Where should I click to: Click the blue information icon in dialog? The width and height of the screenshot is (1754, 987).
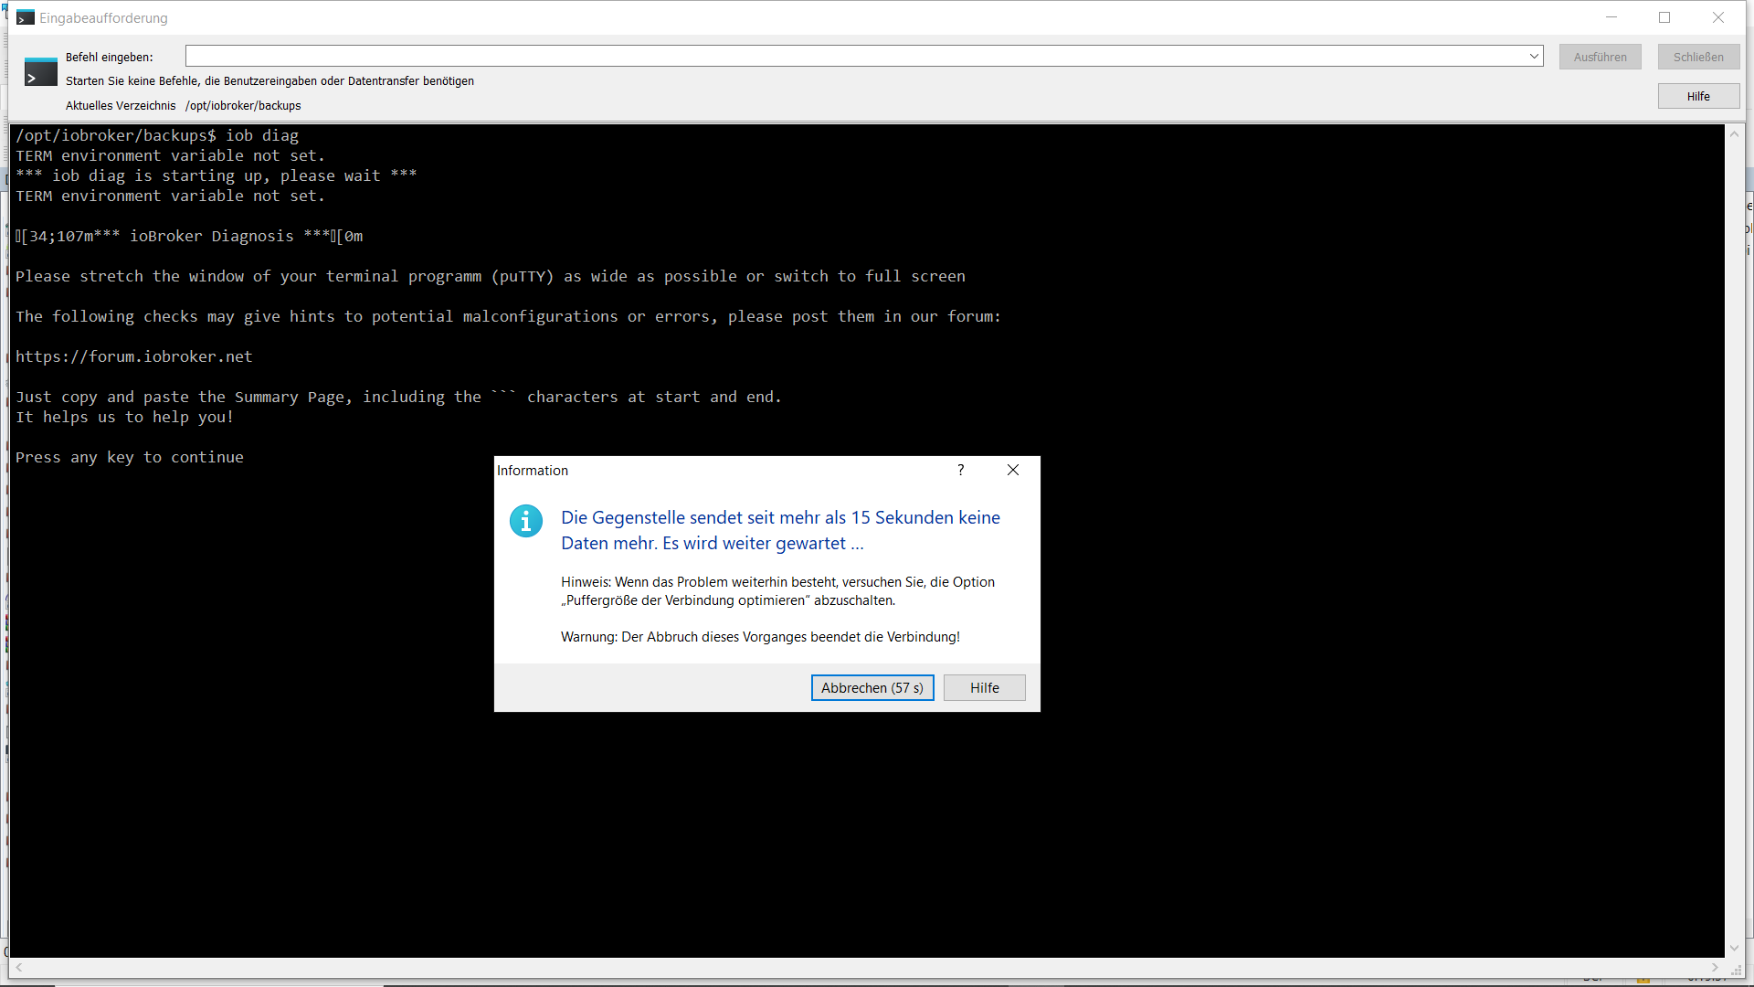pyautogui.click(x=526, y=521)
